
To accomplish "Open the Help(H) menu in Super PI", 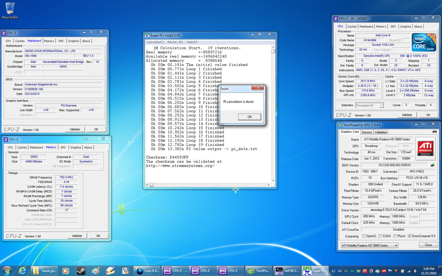I will point(192,42).
